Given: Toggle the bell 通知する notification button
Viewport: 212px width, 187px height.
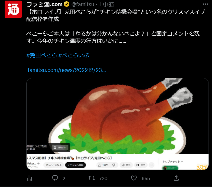Looking at the screenshot, I should coord(60,148).
